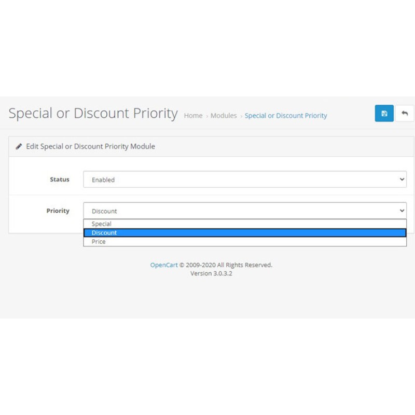
Task: Click the blue Save floppy-disk icon
Action: click(x=384, y=114)
